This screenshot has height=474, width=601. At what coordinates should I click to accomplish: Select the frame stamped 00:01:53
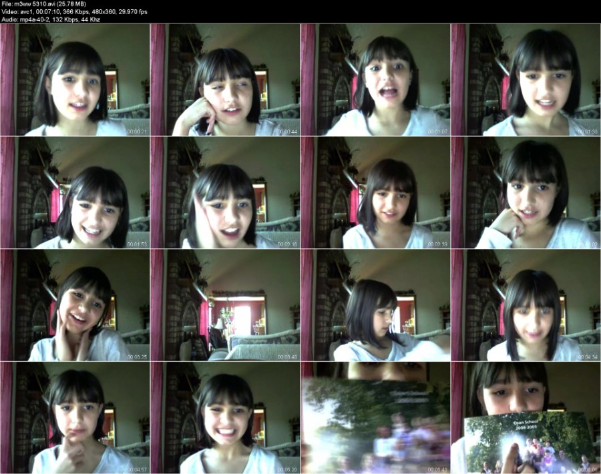[75, 193]
